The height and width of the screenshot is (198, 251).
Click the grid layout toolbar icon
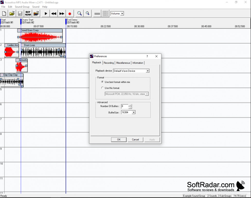pos(105,13)
